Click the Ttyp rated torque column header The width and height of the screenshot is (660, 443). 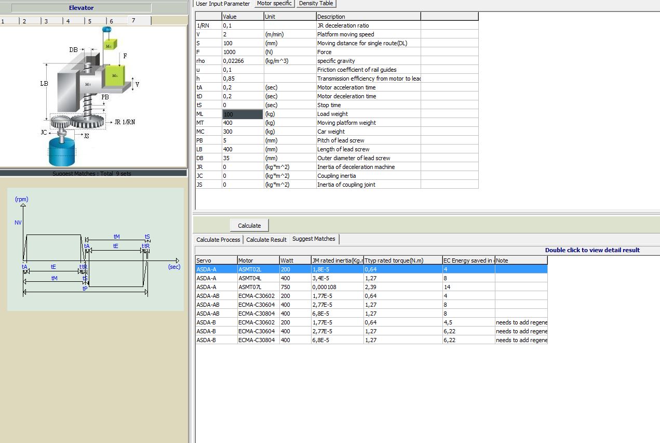(403, 260)
